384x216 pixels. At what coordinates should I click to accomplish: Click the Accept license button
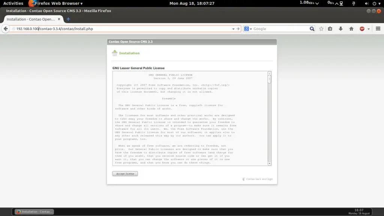pyautogui.click(x=125, y=174)
